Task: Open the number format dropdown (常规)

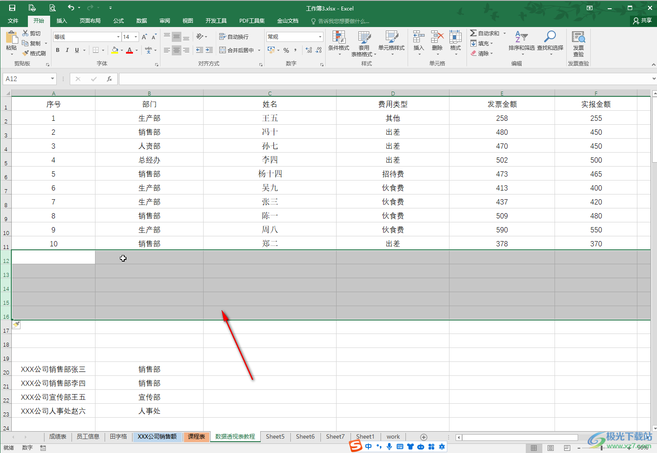Action: pos(320,37)
